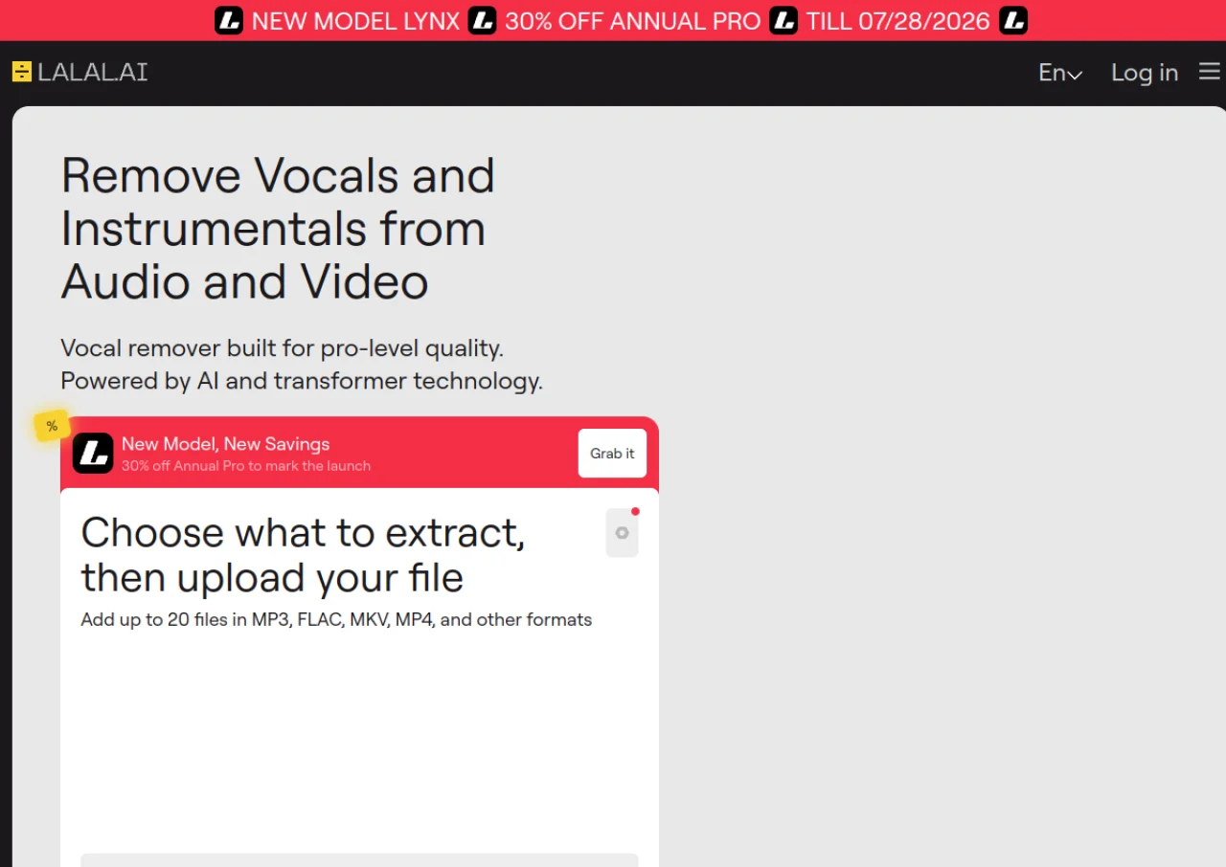Click the TILL 07/28/2026 banner text
The image size is (1226, 867).
(x=898, y=21)
